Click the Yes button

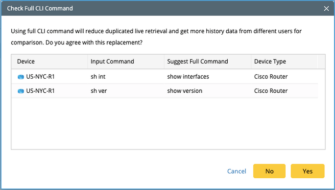click(x=308, y=171)
